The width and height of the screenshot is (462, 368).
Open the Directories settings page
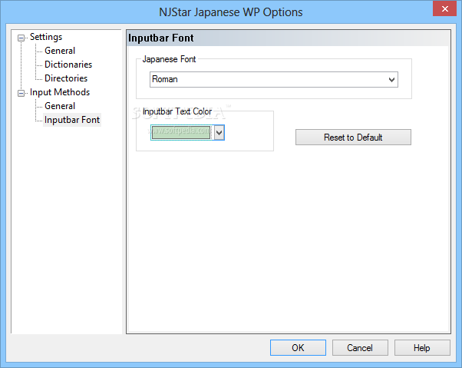click(66, 78)
